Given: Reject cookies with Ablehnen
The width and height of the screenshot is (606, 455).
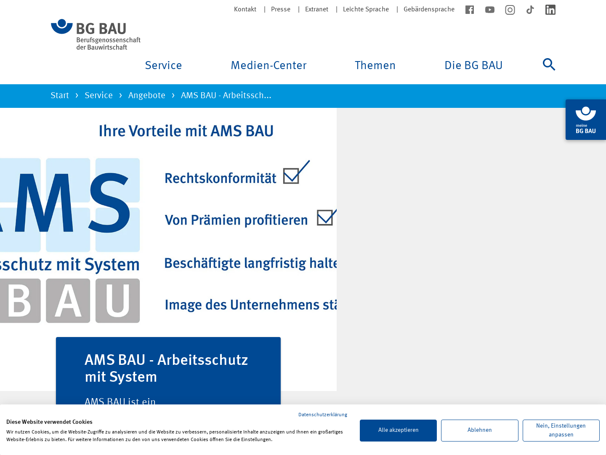Looking at the screenshot, I should [480, 431].
